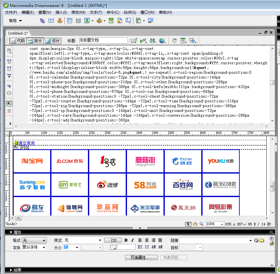Click the Insert Table icon
Image resolution: width=280 pixels, height=274 pixels.
(x=70, y=21)
